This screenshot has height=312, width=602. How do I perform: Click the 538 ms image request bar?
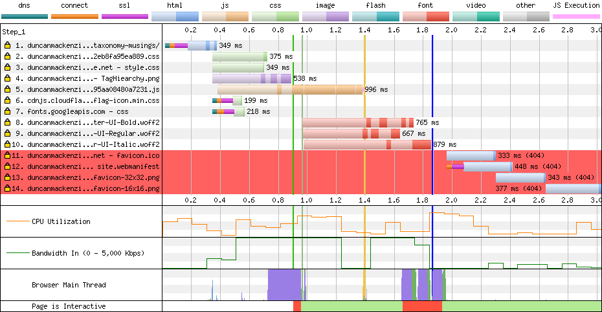[x=251, y=78]
